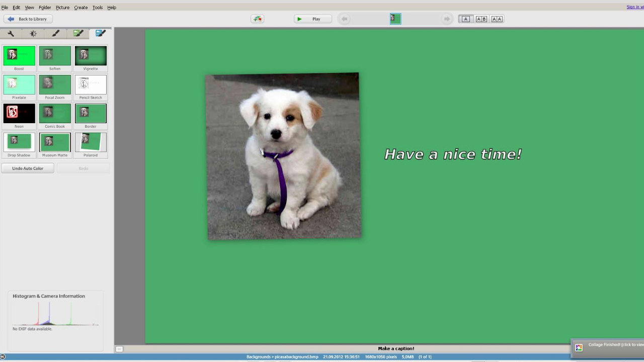Open the wrench basic fixes tab

(11, 34)
